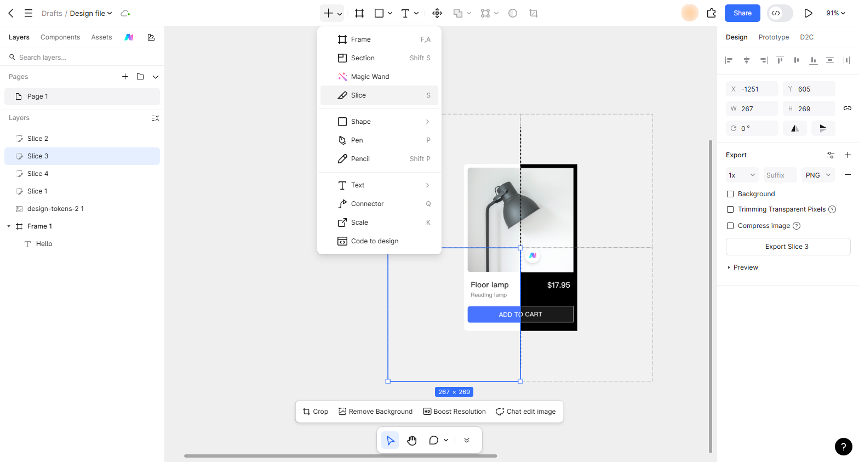The width and height of the screenshot is (859, 462).
Task: Flip vertical icon
Action: (x=823, y=128)
